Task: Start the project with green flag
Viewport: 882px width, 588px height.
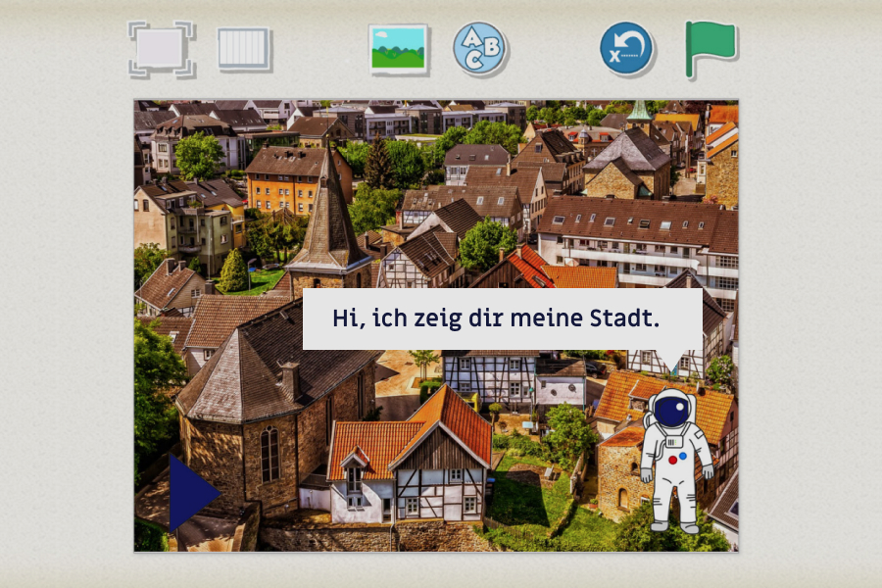Action: [710, 49]
